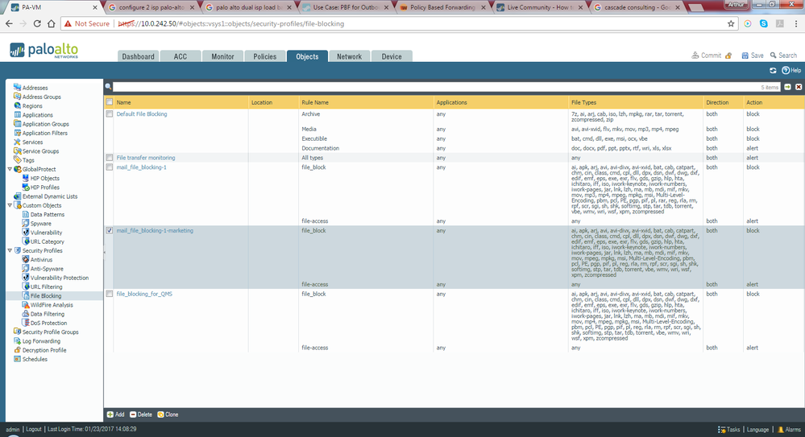Switch to the Policies tab

click(264, 56)
